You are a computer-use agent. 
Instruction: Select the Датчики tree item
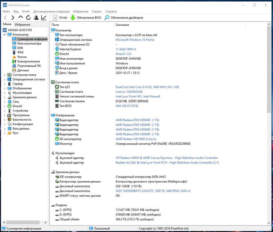[23, 71]
